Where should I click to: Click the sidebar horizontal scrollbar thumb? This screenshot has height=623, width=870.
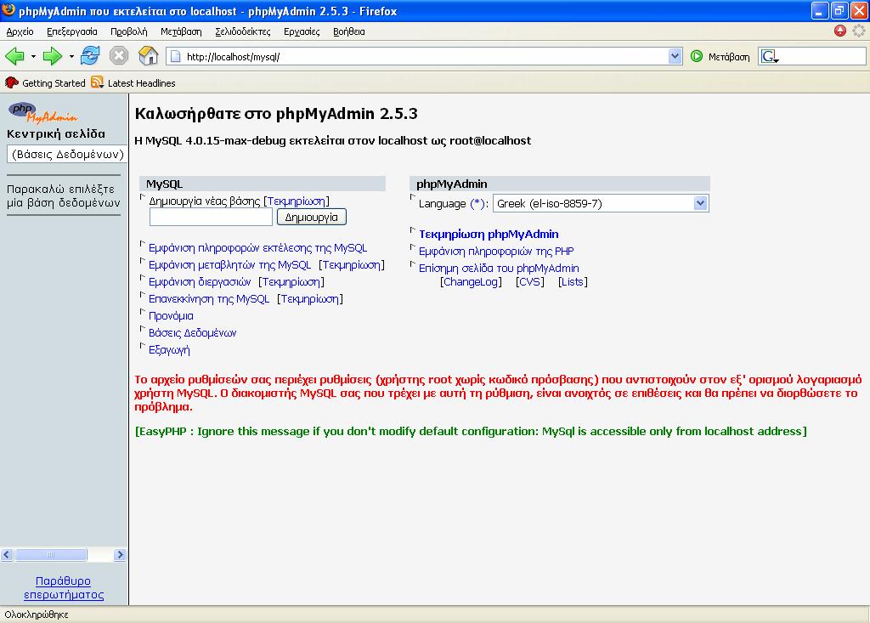tap(50, 555)
